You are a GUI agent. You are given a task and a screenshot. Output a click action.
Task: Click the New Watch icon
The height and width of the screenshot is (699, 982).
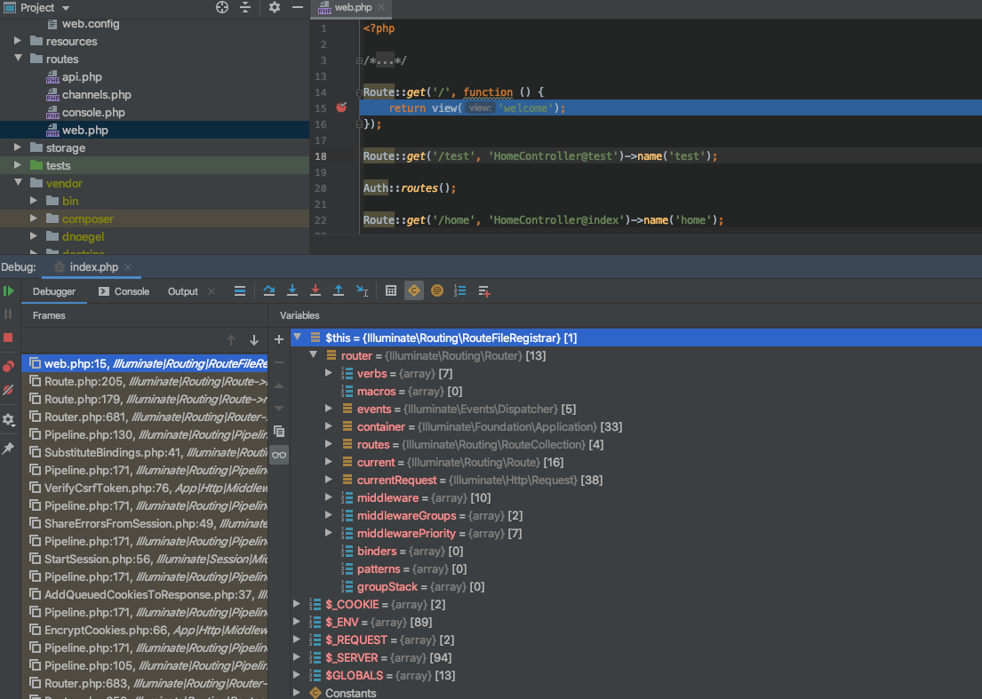(483, 290)
